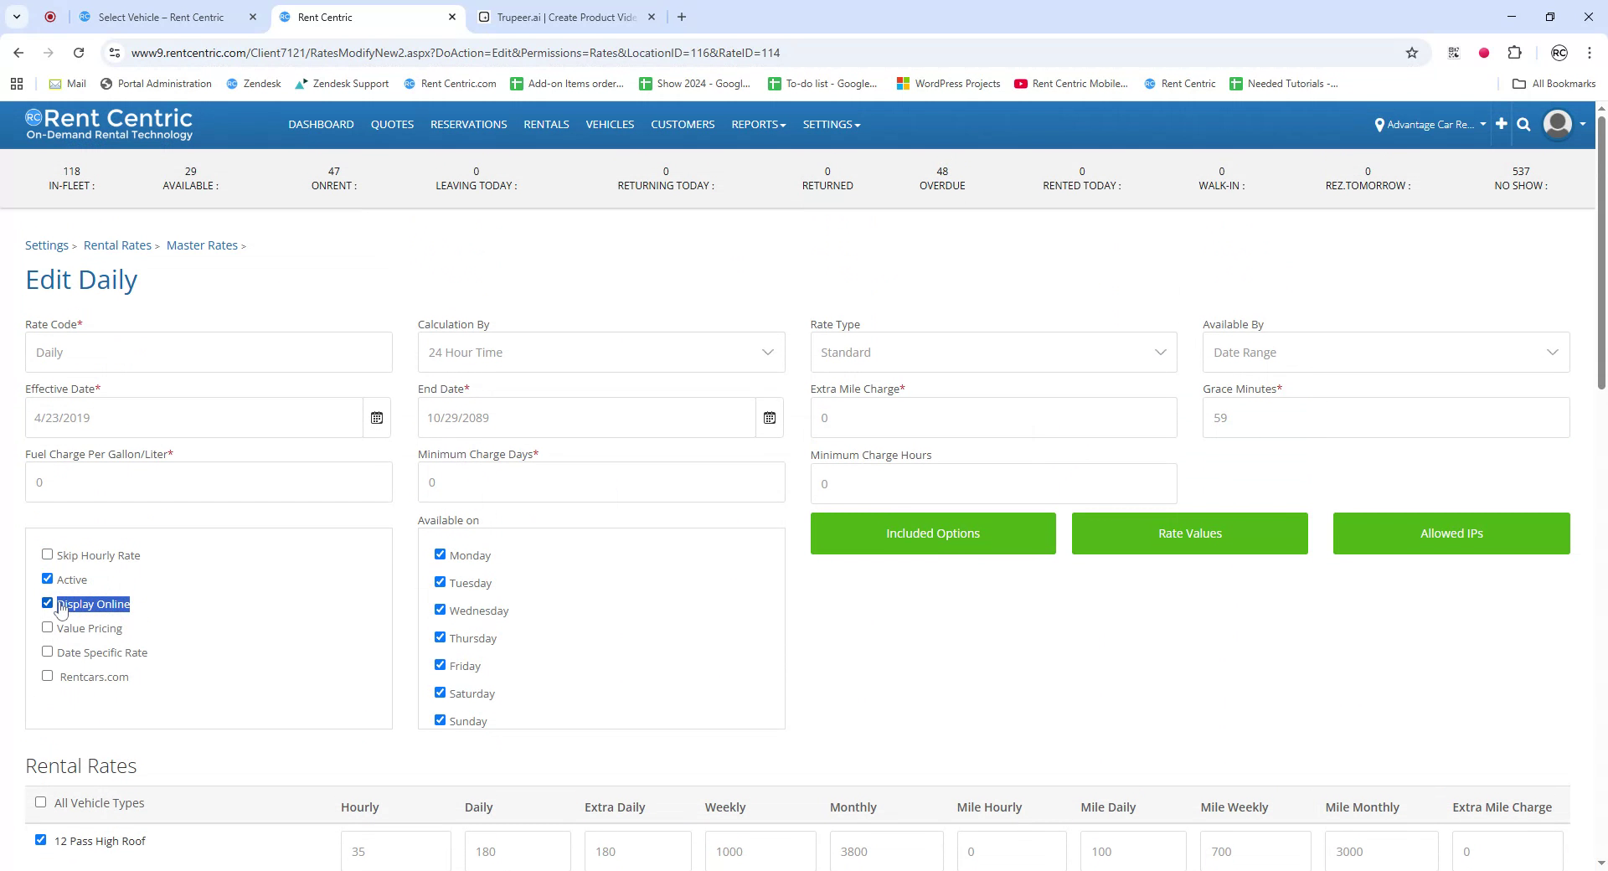Click the plus icon next to location selector

[1500, 124]
